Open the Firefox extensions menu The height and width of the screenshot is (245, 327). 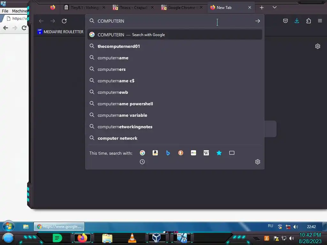click(308, 21)
